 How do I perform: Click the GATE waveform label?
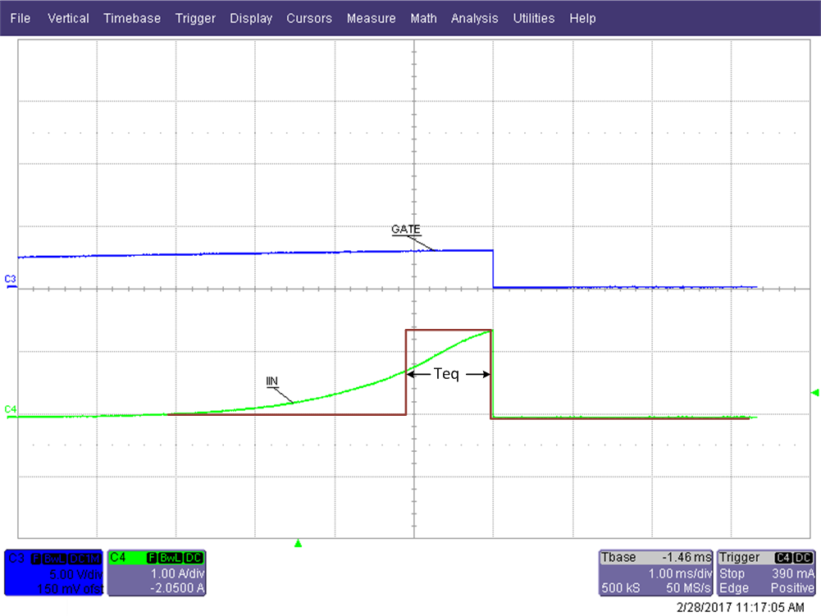click(x=405, y=229)
